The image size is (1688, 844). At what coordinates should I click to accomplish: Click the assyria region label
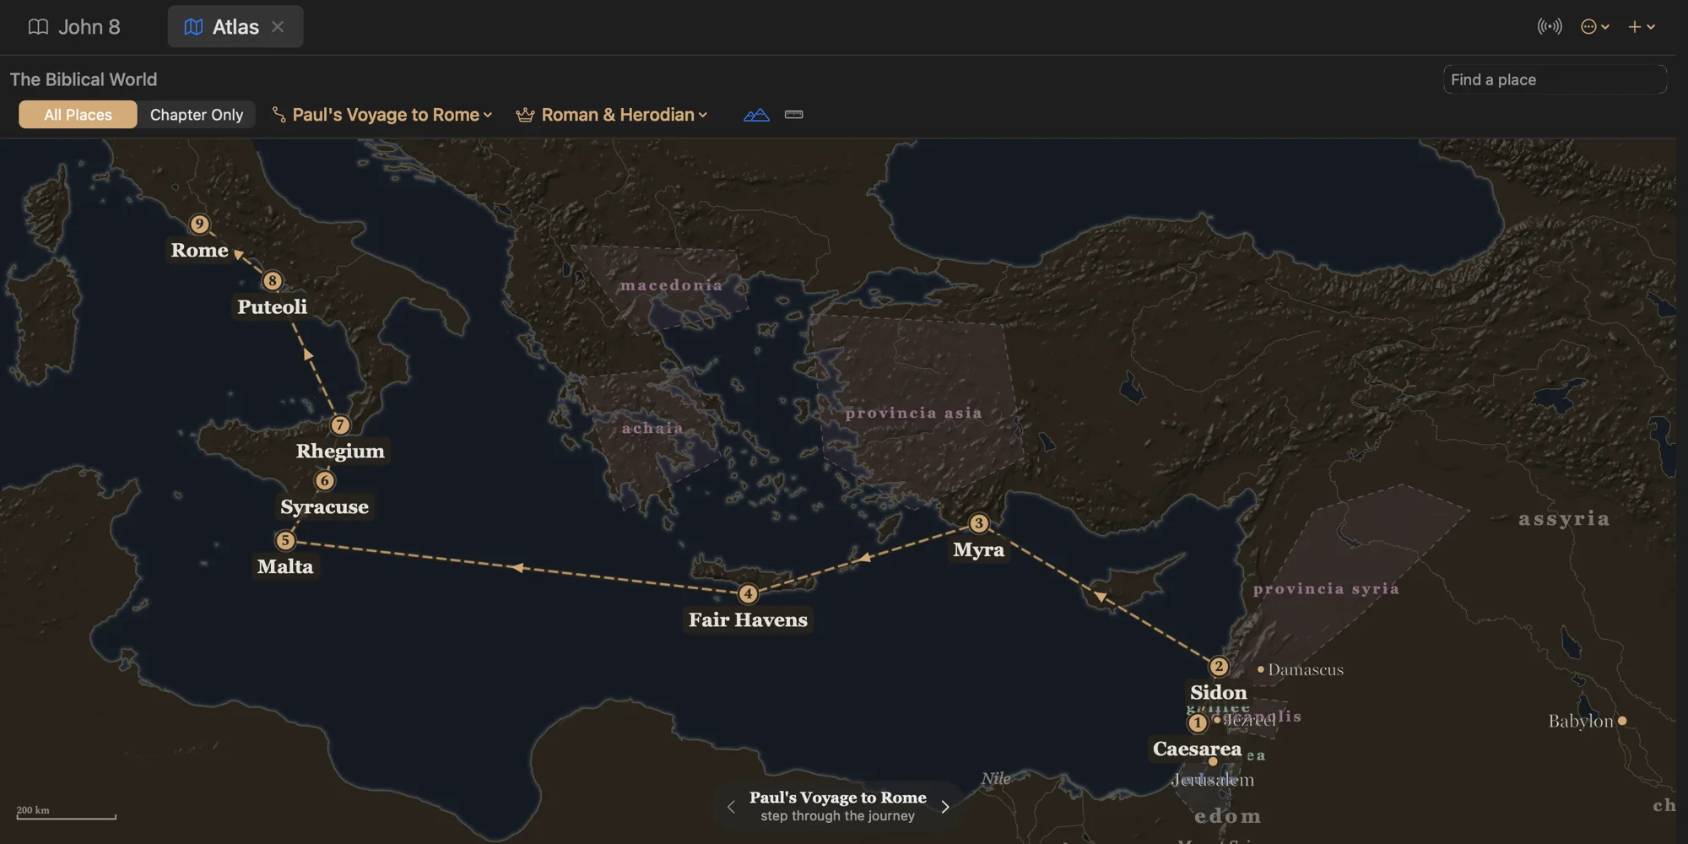point(1565,518)
